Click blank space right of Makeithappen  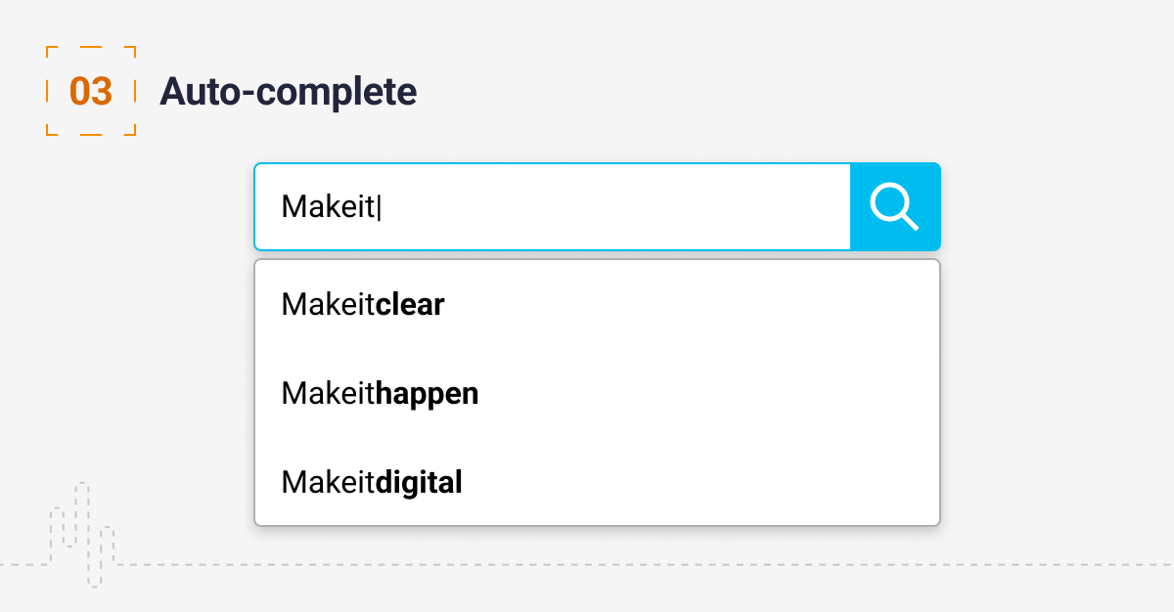click(x=704, y=394)
